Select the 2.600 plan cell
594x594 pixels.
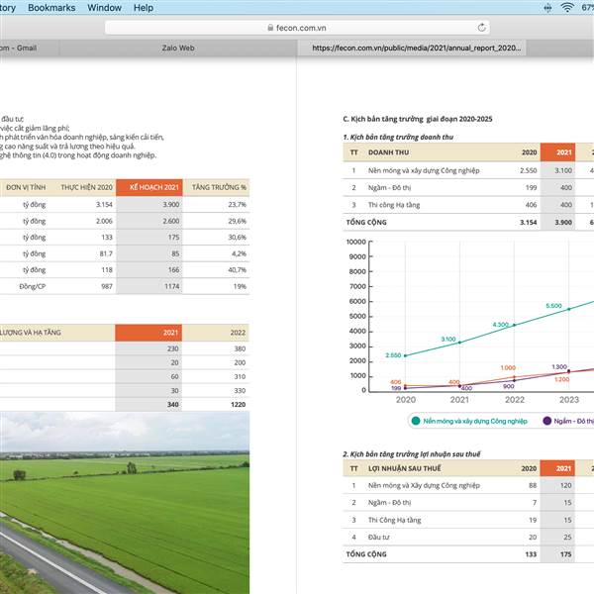(x=171, y=221)
